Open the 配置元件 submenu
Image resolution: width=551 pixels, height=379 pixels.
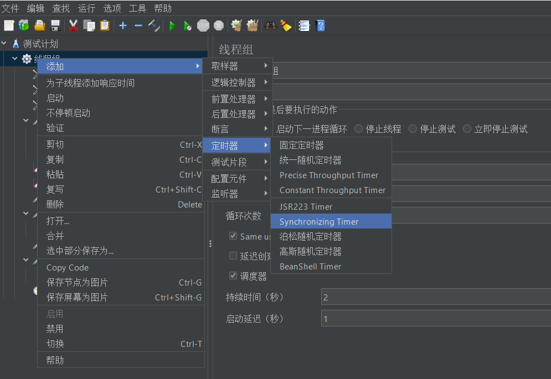(238, 179)
